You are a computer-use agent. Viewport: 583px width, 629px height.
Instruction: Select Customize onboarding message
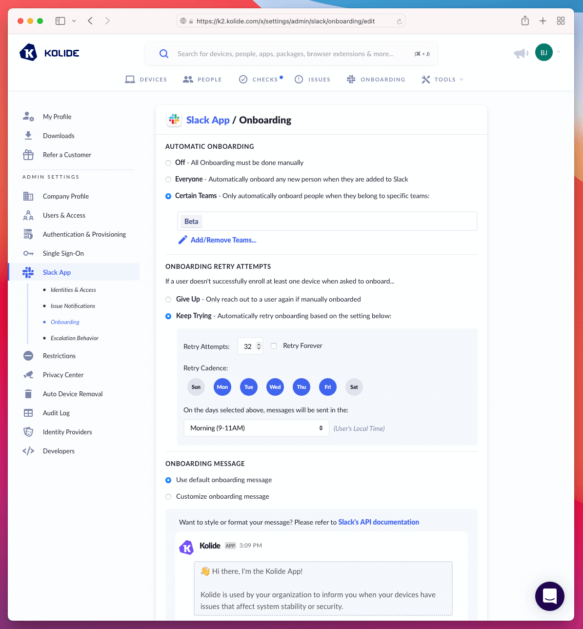click(x=168, y=496)
